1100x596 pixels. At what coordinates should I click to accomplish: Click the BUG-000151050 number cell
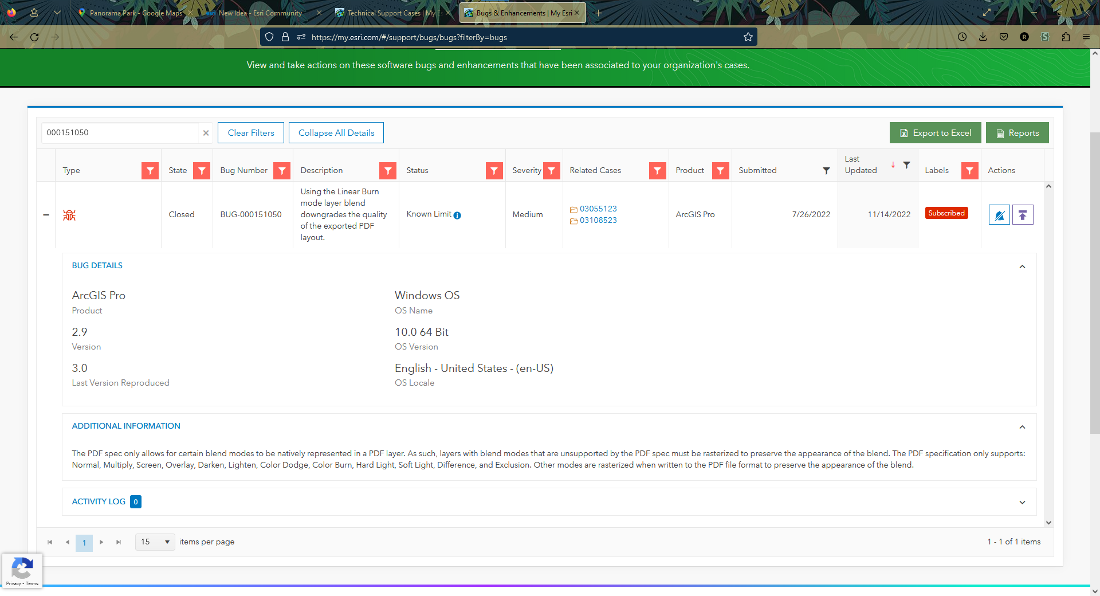(x=251, y=215)
